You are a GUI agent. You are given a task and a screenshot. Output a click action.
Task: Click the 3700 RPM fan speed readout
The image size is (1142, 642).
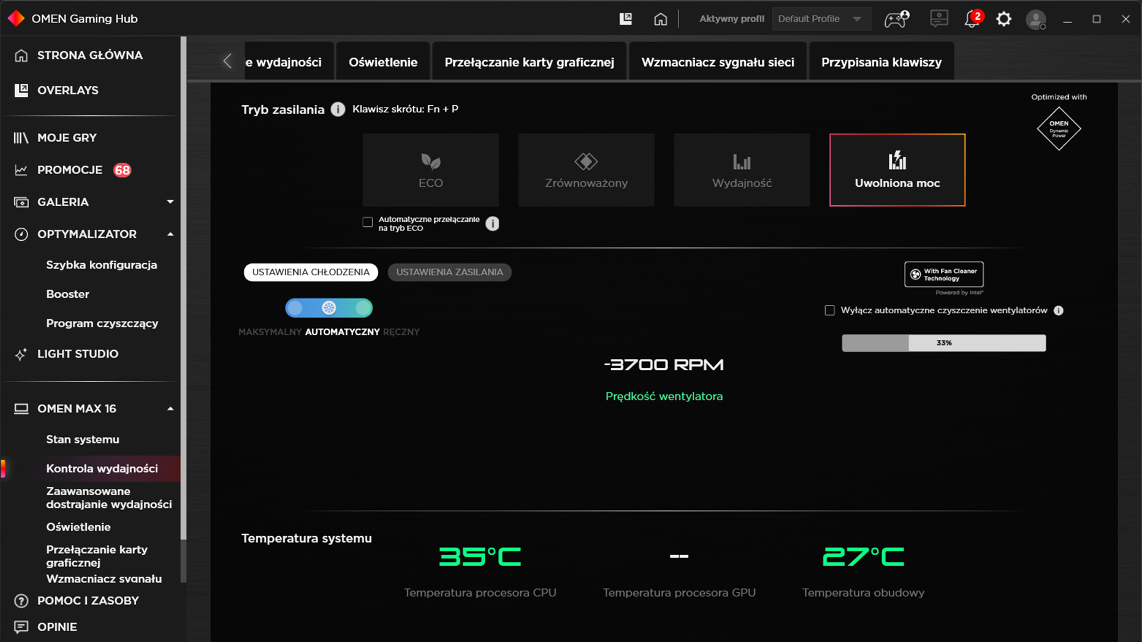pyautogui.click(x=664, y=364)
